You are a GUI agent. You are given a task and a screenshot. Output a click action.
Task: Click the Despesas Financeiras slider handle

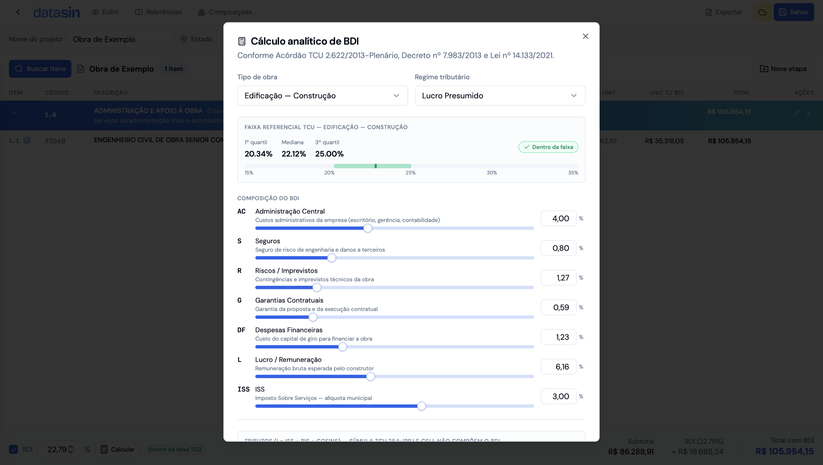click(342, 347)
